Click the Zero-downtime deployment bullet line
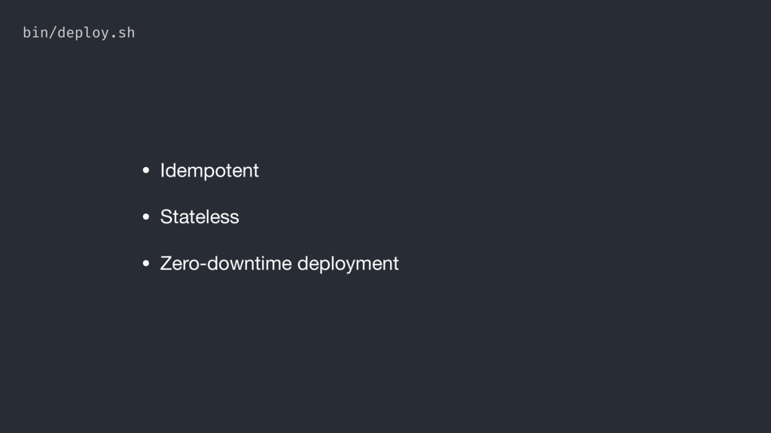This screenshot has height=433, width=771. [x=270, y=264]
